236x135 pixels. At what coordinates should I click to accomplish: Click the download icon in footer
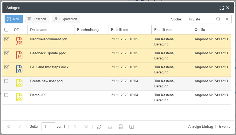[110, 127]
